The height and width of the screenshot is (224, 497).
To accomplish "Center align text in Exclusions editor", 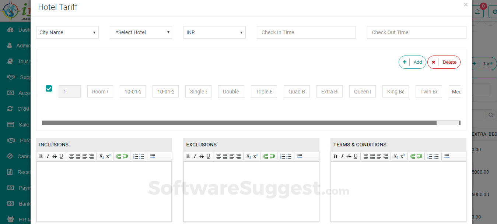I will point(225,156).
